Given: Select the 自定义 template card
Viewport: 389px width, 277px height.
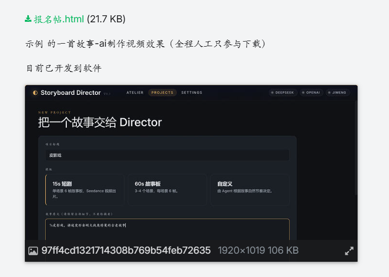Looking at the screenshot, I should (250, 190).
